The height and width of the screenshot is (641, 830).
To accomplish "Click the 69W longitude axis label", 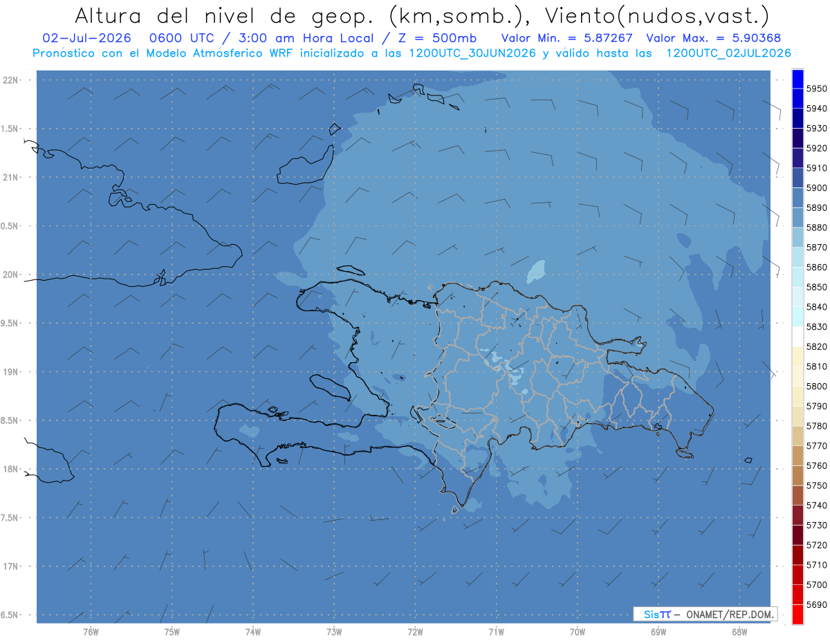I will pyautogui.click(x=658, y=631).
